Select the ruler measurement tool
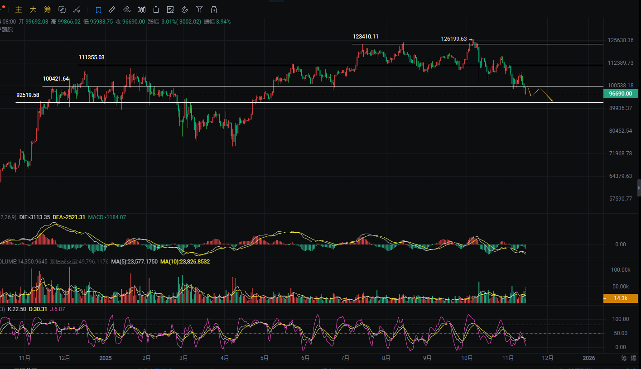This screenshot has width=641, height=369. pyautogui.click(x=112, y=10)
